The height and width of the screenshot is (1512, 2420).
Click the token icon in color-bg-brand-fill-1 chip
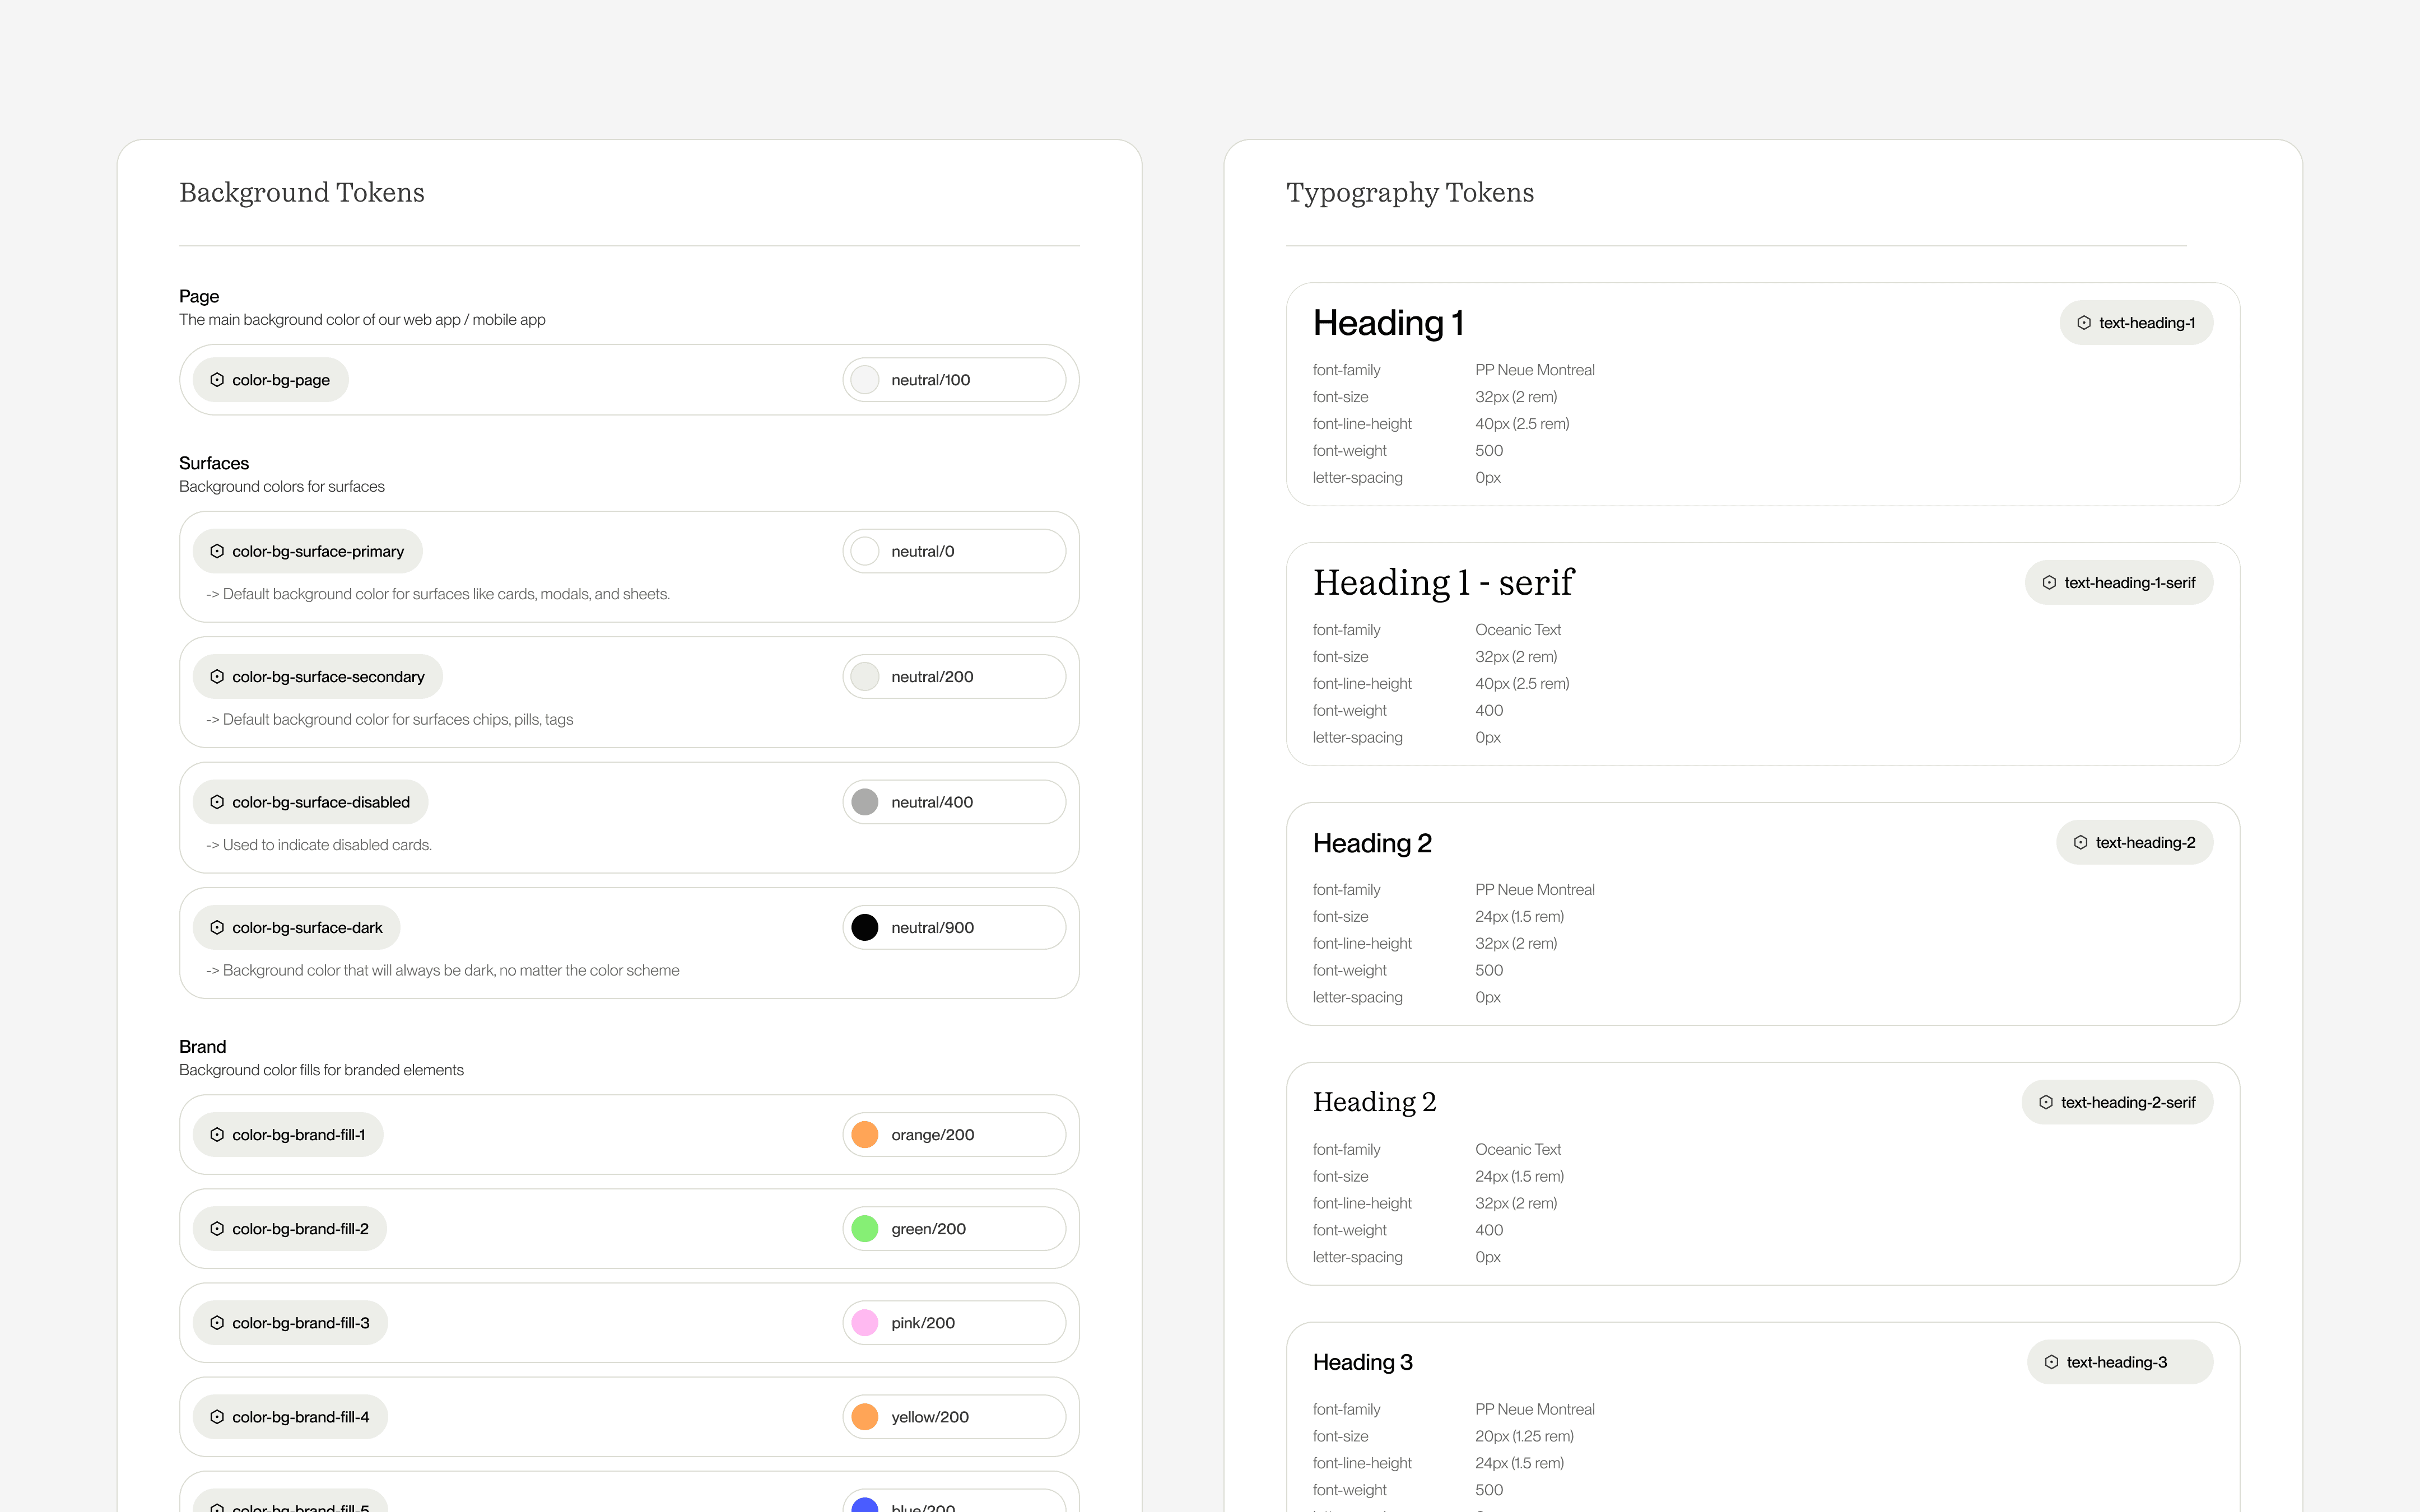click(217, 1135)
